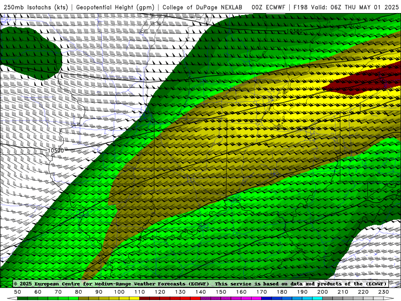Image resolution: width=401 pixels, height=301 pixels.
Task: Click the 180 scale label
Action: tap(282, 292)
